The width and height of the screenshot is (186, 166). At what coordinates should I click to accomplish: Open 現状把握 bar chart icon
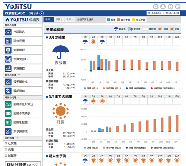[8, 41]
